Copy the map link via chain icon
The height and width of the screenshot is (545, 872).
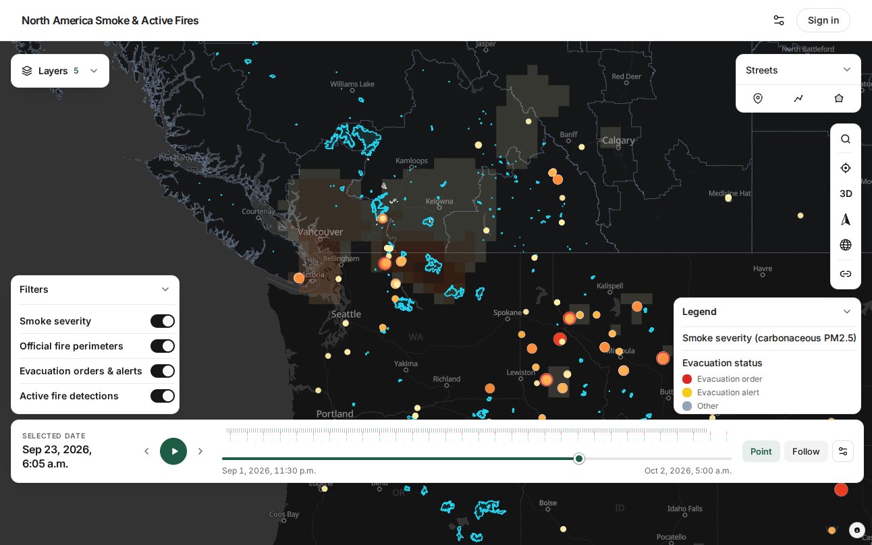(846, 274)
